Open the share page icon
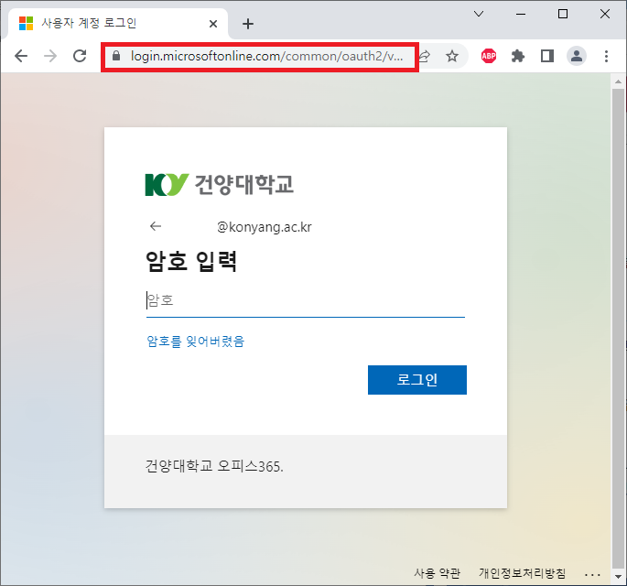Image resolution: width=627 pixels, height=586 pixels. pos(425,56)
